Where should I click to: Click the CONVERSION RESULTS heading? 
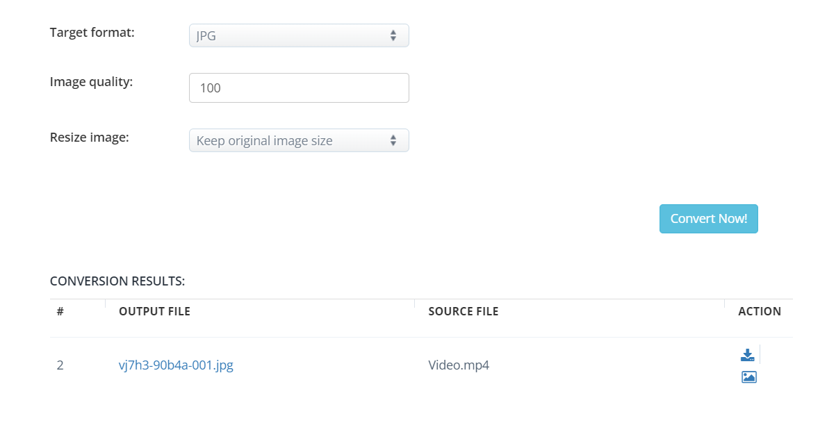pos(117,281)
